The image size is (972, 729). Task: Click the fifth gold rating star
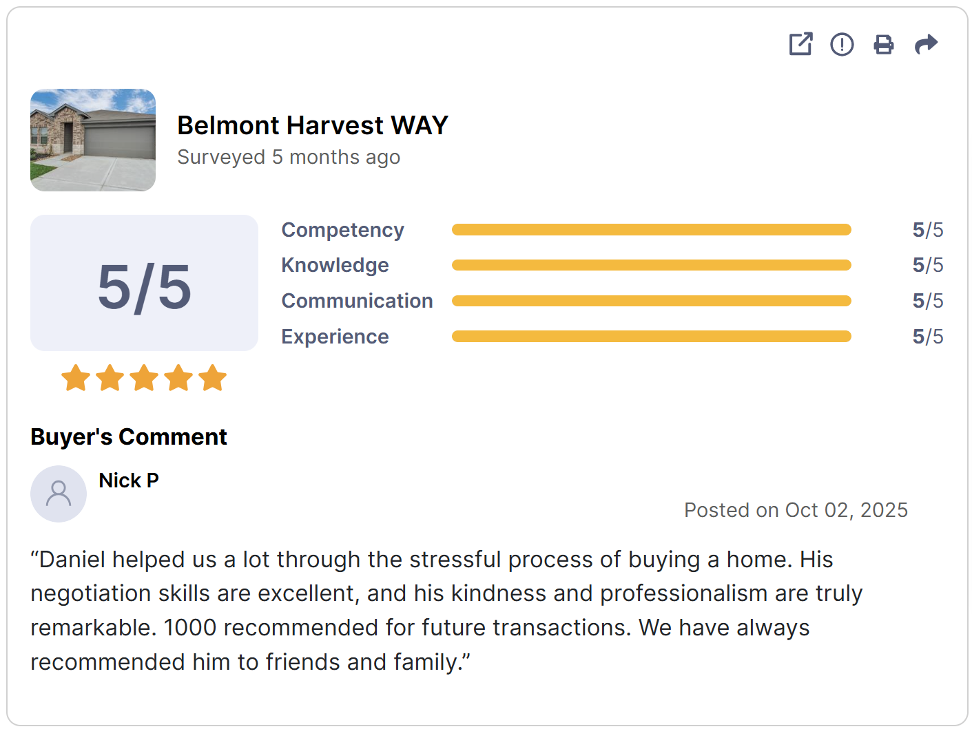(x=212, y=378)
